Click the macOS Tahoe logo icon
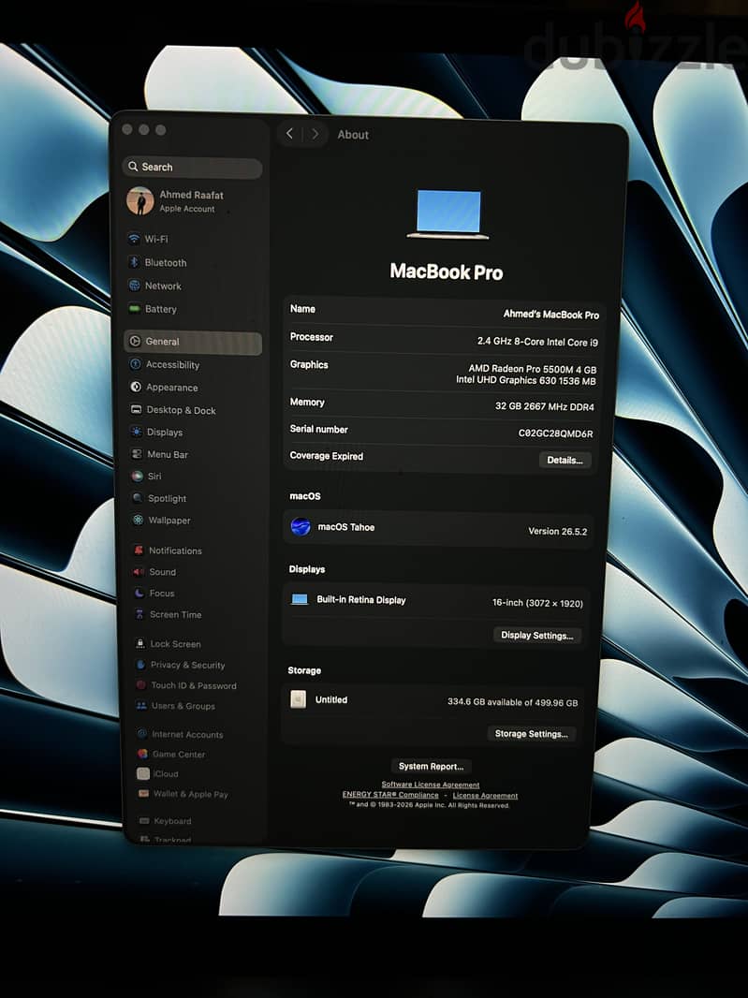 point(301,526)
